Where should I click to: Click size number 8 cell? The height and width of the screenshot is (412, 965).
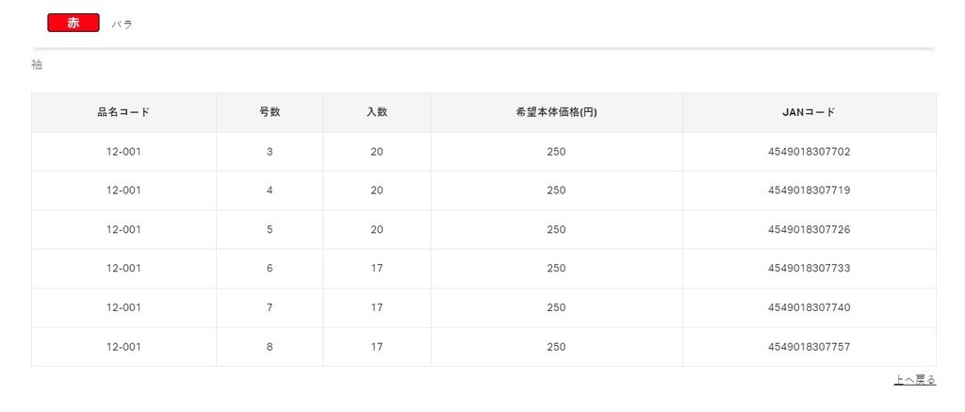270,347
